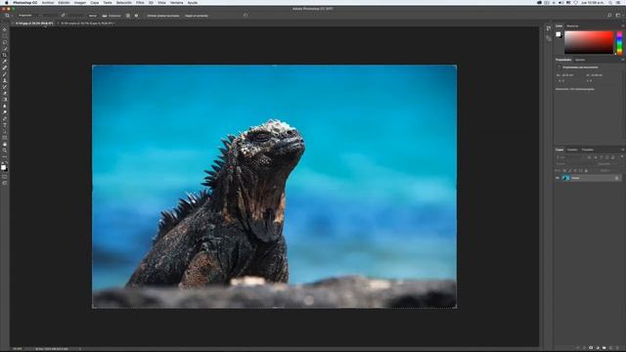Select the Path Selection tool
626x352 pixels.
click(x=5, y=132)
